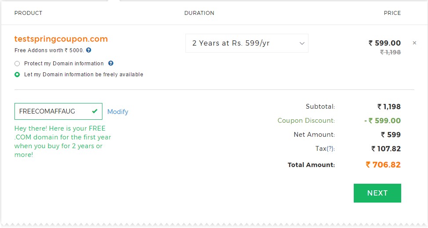
Task: Click the PRODUCT column header
Action: (x=28, y=13)
